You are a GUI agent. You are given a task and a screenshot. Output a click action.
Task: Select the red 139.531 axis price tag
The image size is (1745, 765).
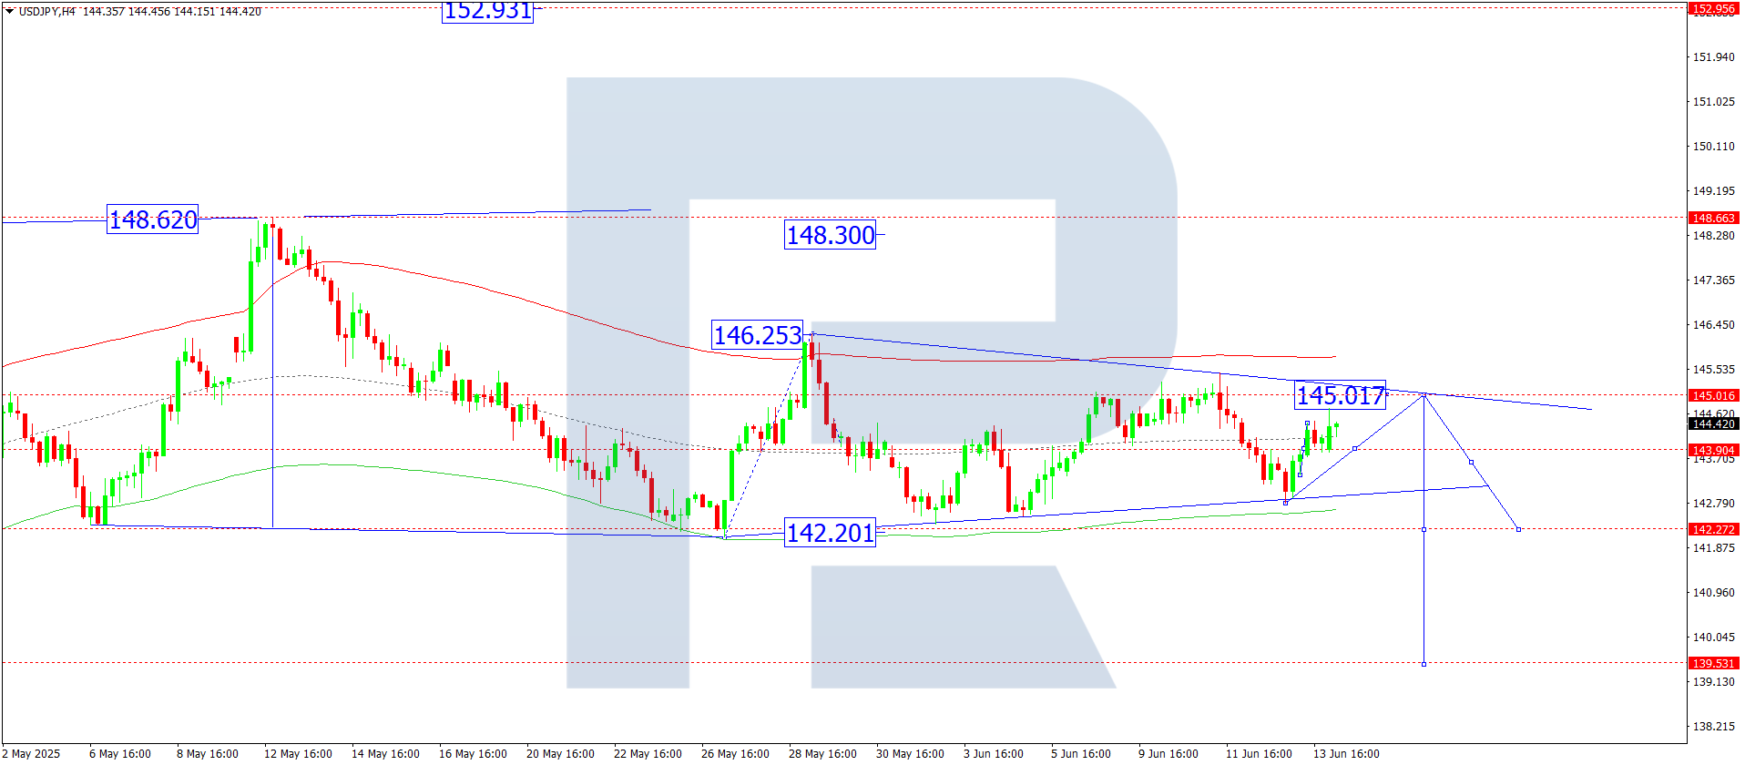1713,663
